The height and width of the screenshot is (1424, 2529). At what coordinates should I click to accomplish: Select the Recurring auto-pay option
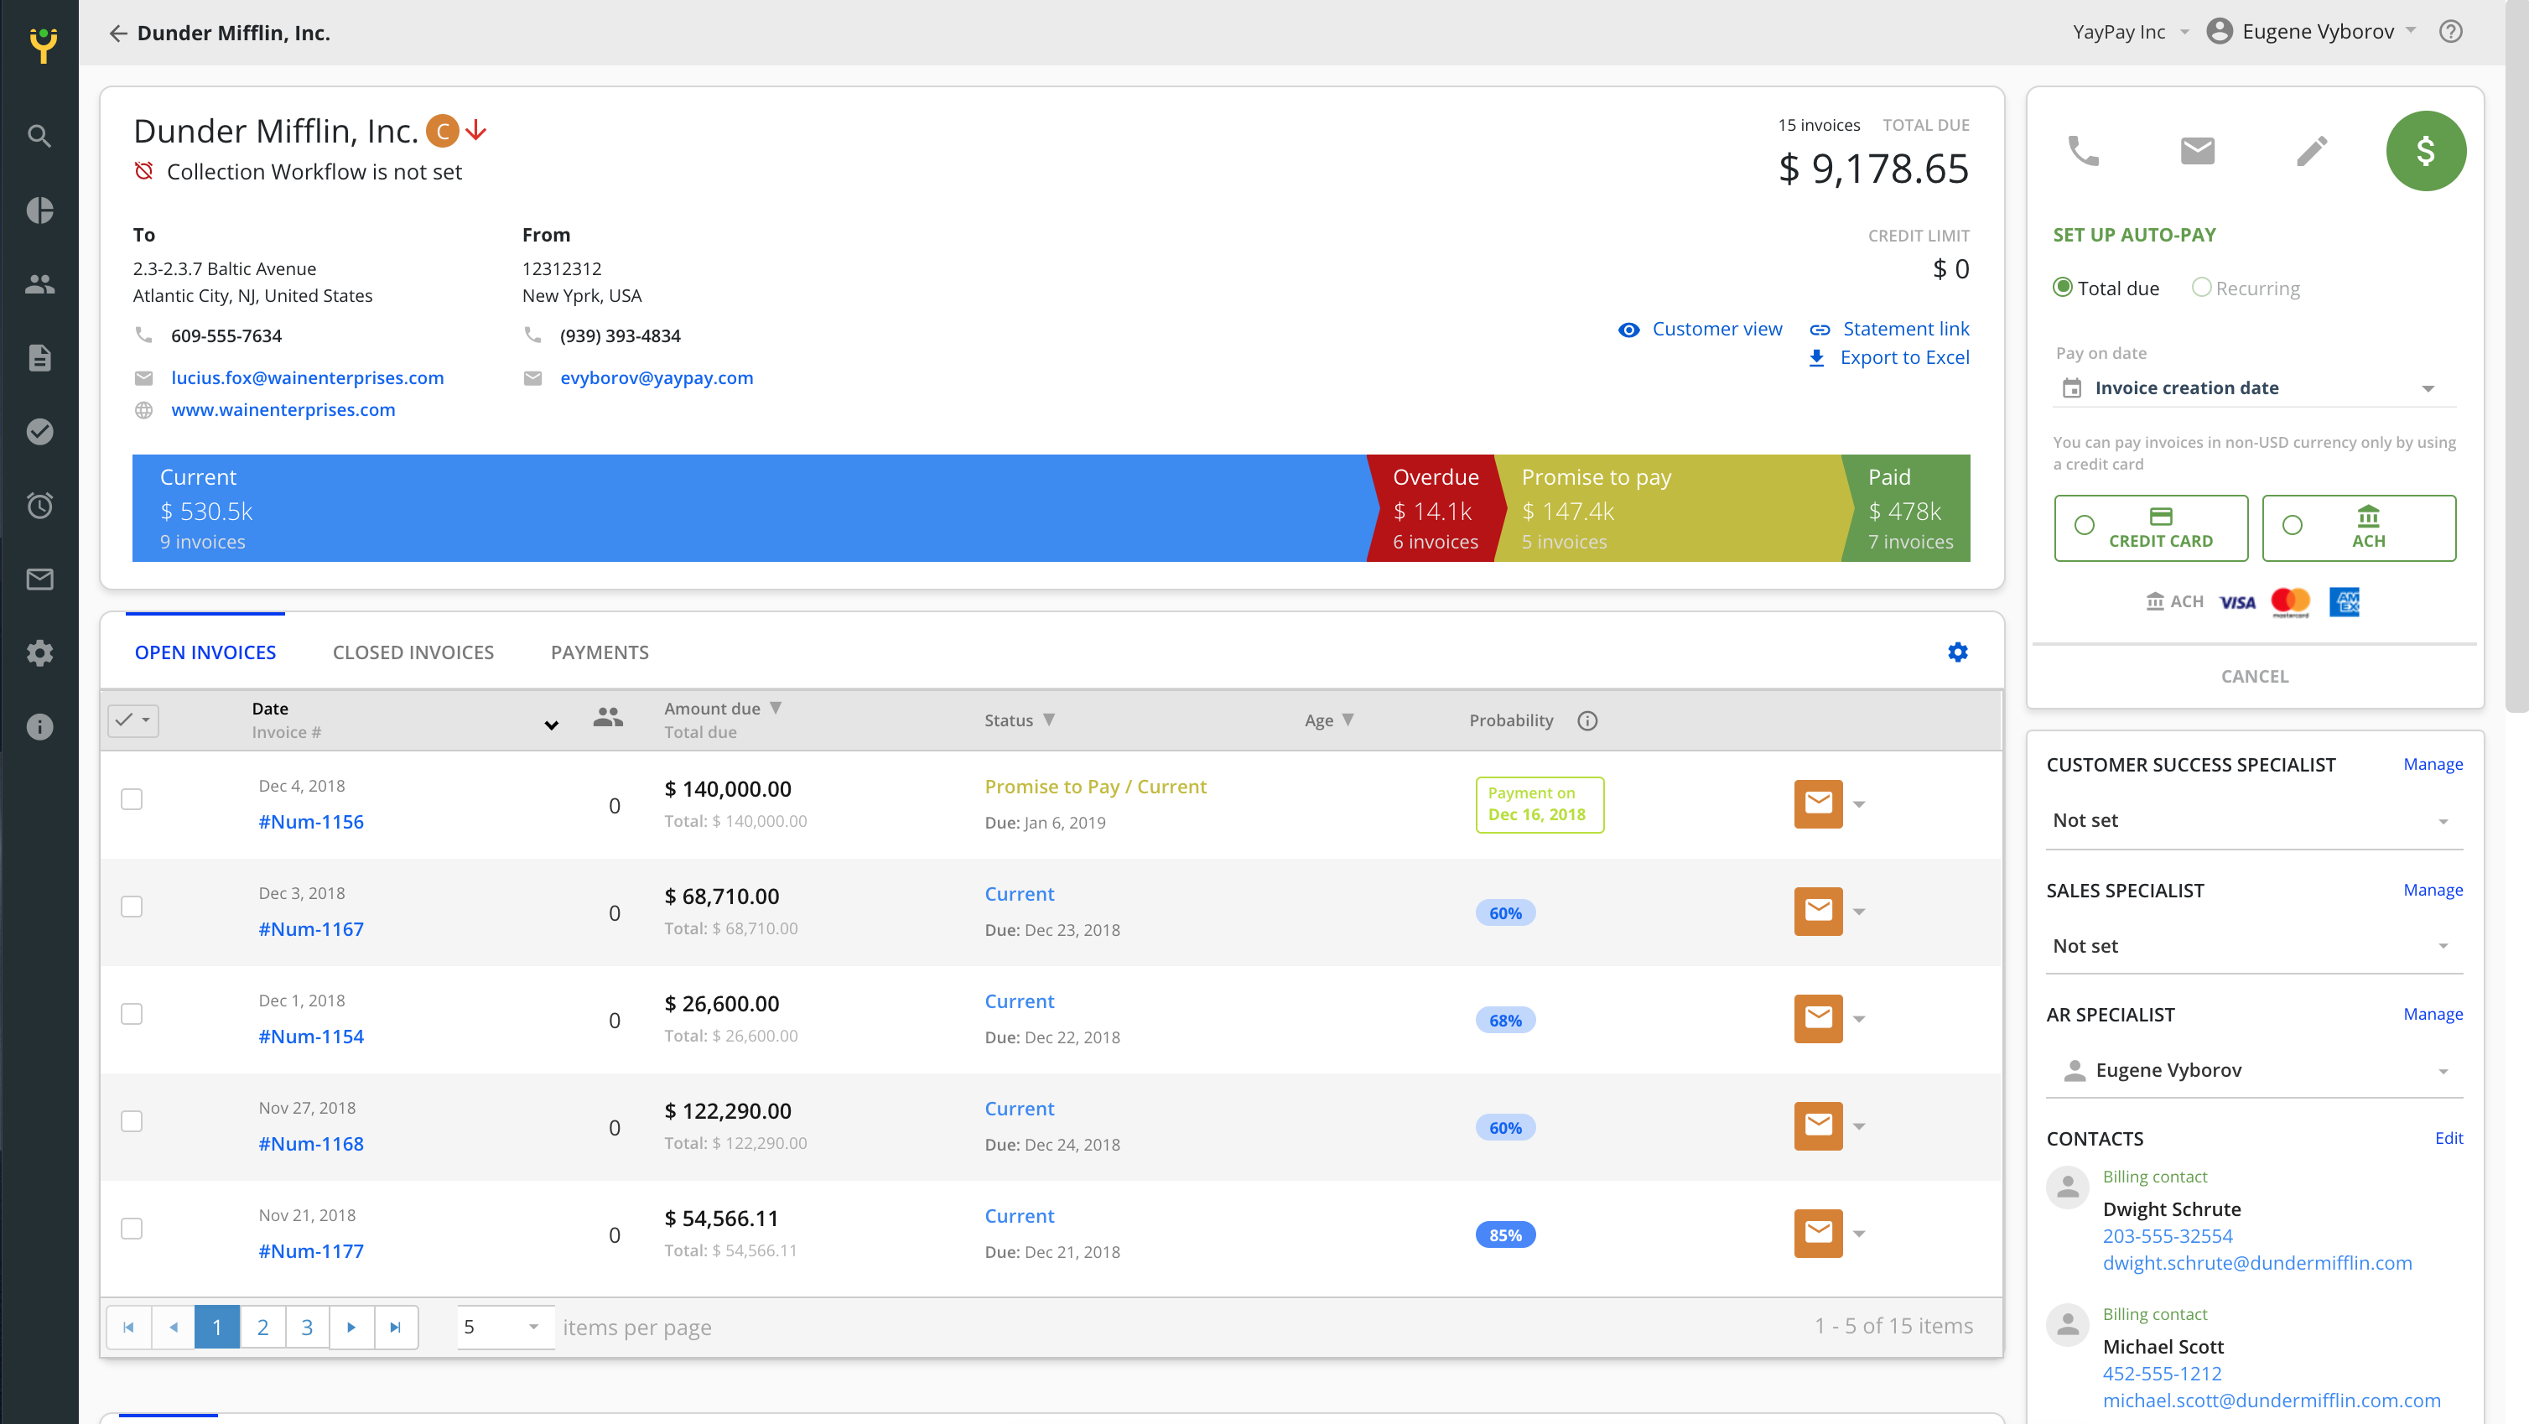[x=2201, y=288]
